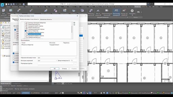Check Середина правой стороны point
Viewport: 173px width, 97px height.
point(25,36)
